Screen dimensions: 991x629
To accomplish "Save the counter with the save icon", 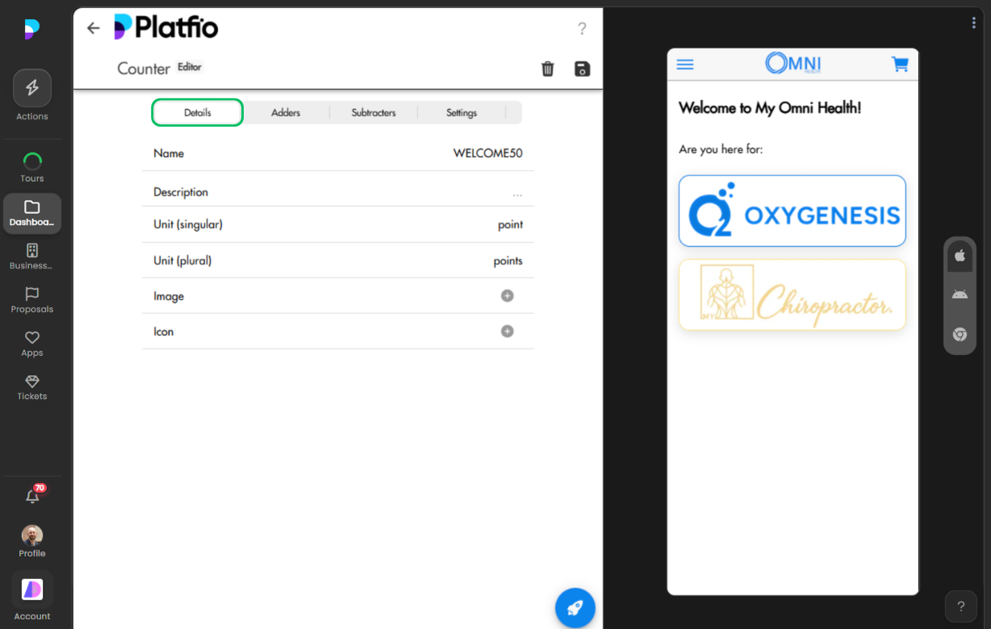I will tap(582, 69).
